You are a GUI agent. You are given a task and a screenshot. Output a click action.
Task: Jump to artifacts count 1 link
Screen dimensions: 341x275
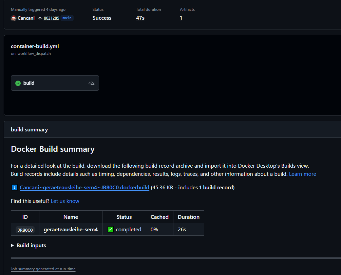pyautogui.click(x=181, y=18)
